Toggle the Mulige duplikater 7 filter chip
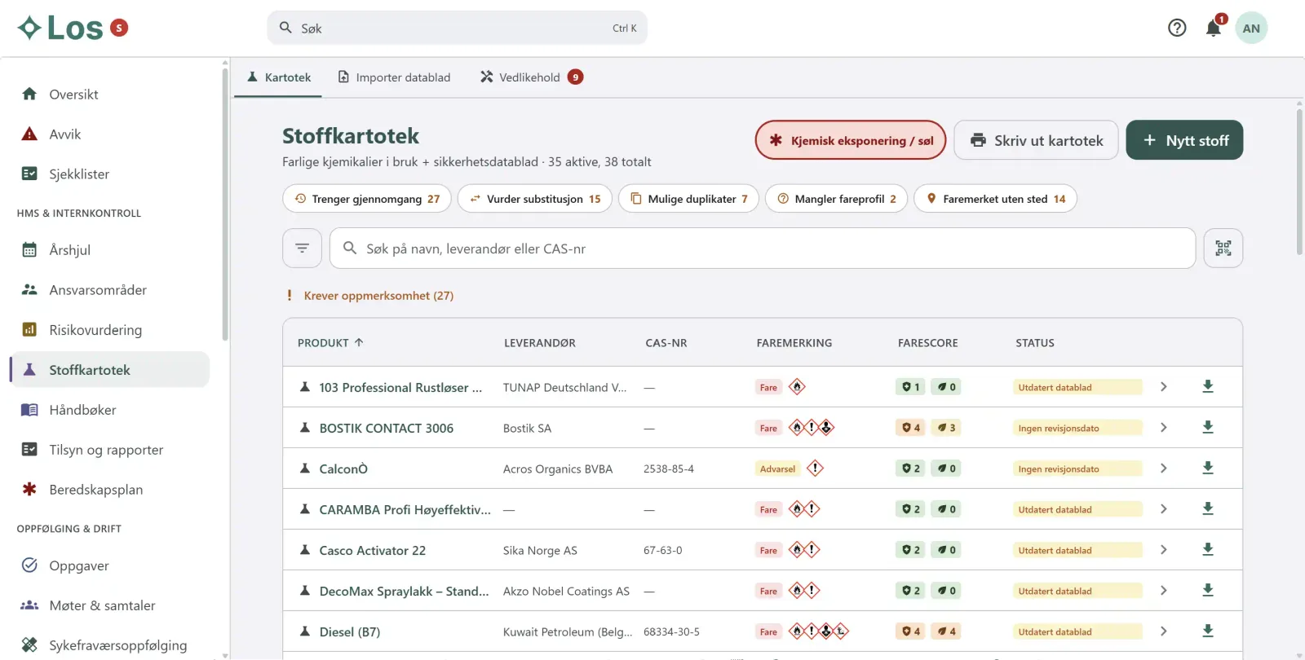 tap(689, 199)
